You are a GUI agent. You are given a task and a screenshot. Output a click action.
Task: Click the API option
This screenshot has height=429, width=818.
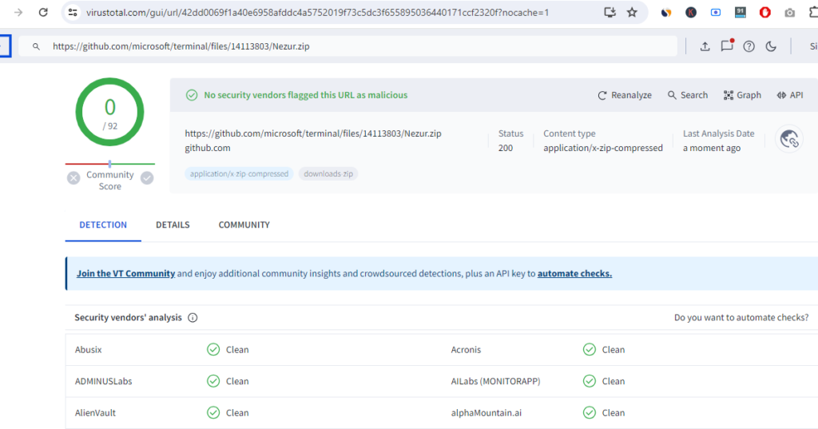pyautogui.click(x=789, y=95)
